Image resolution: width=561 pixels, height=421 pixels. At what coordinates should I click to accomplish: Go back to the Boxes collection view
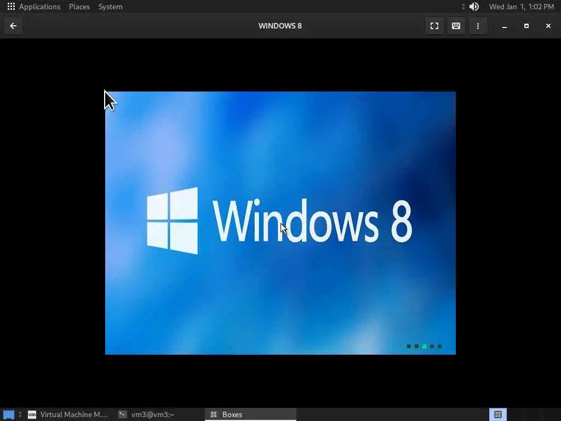[13, 26]
